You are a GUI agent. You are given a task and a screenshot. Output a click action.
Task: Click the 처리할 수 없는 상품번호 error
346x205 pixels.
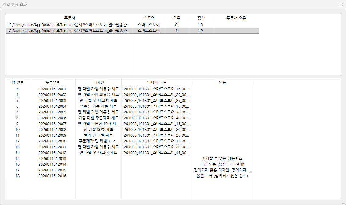pos(222,158)
